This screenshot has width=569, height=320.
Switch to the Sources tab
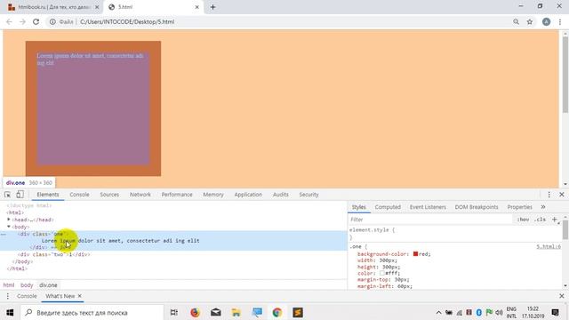[109, 195]
